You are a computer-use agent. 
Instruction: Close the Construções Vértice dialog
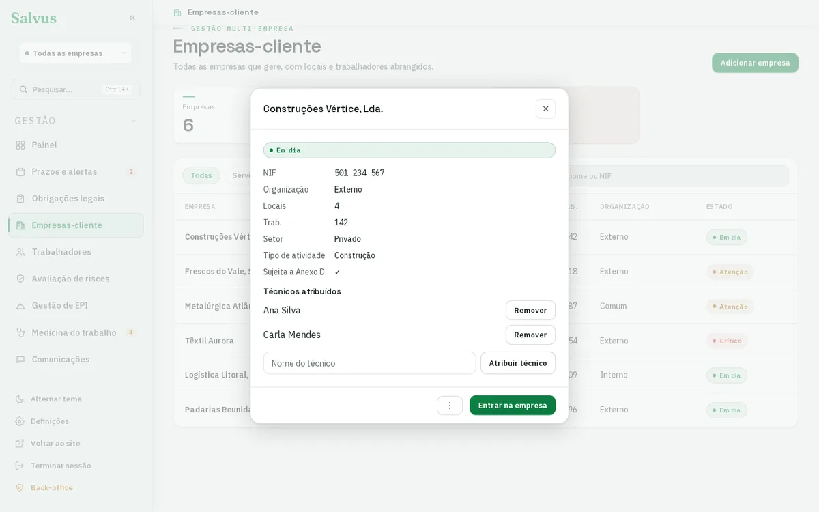click(545, 109)
